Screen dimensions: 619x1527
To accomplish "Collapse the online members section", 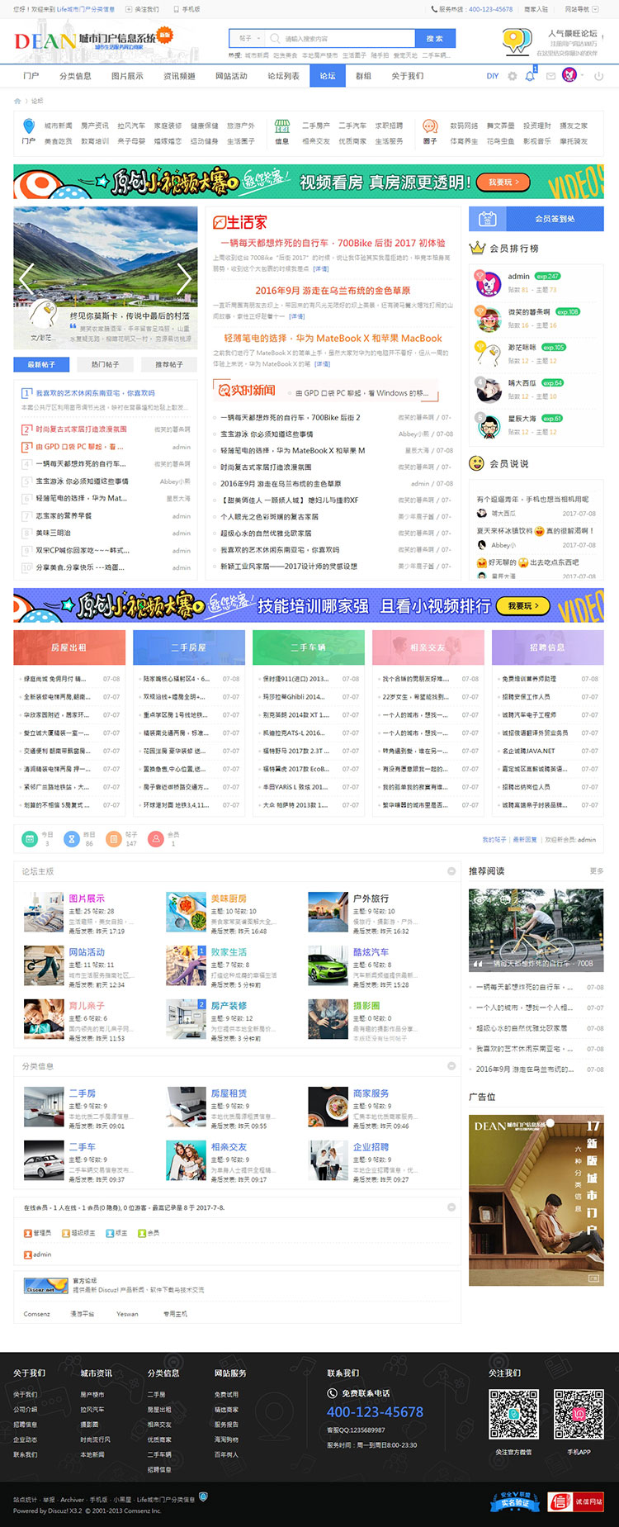I will pyautogui.click(x=451, y=1207).
